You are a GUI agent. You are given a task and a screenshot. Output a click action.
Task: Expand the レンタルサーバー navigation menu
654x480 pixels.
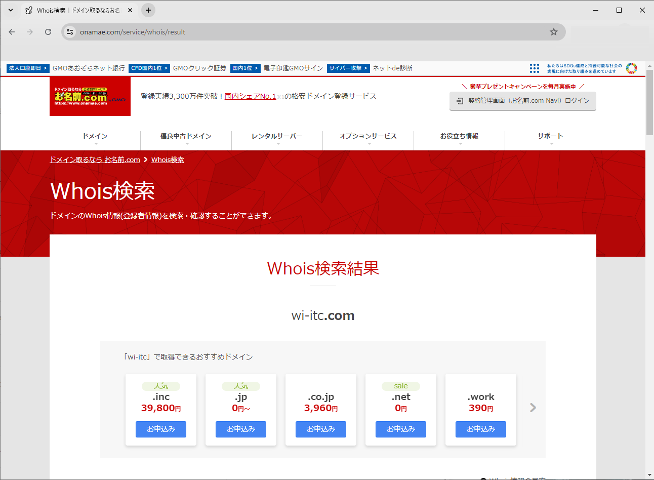(x=277, y=136)
